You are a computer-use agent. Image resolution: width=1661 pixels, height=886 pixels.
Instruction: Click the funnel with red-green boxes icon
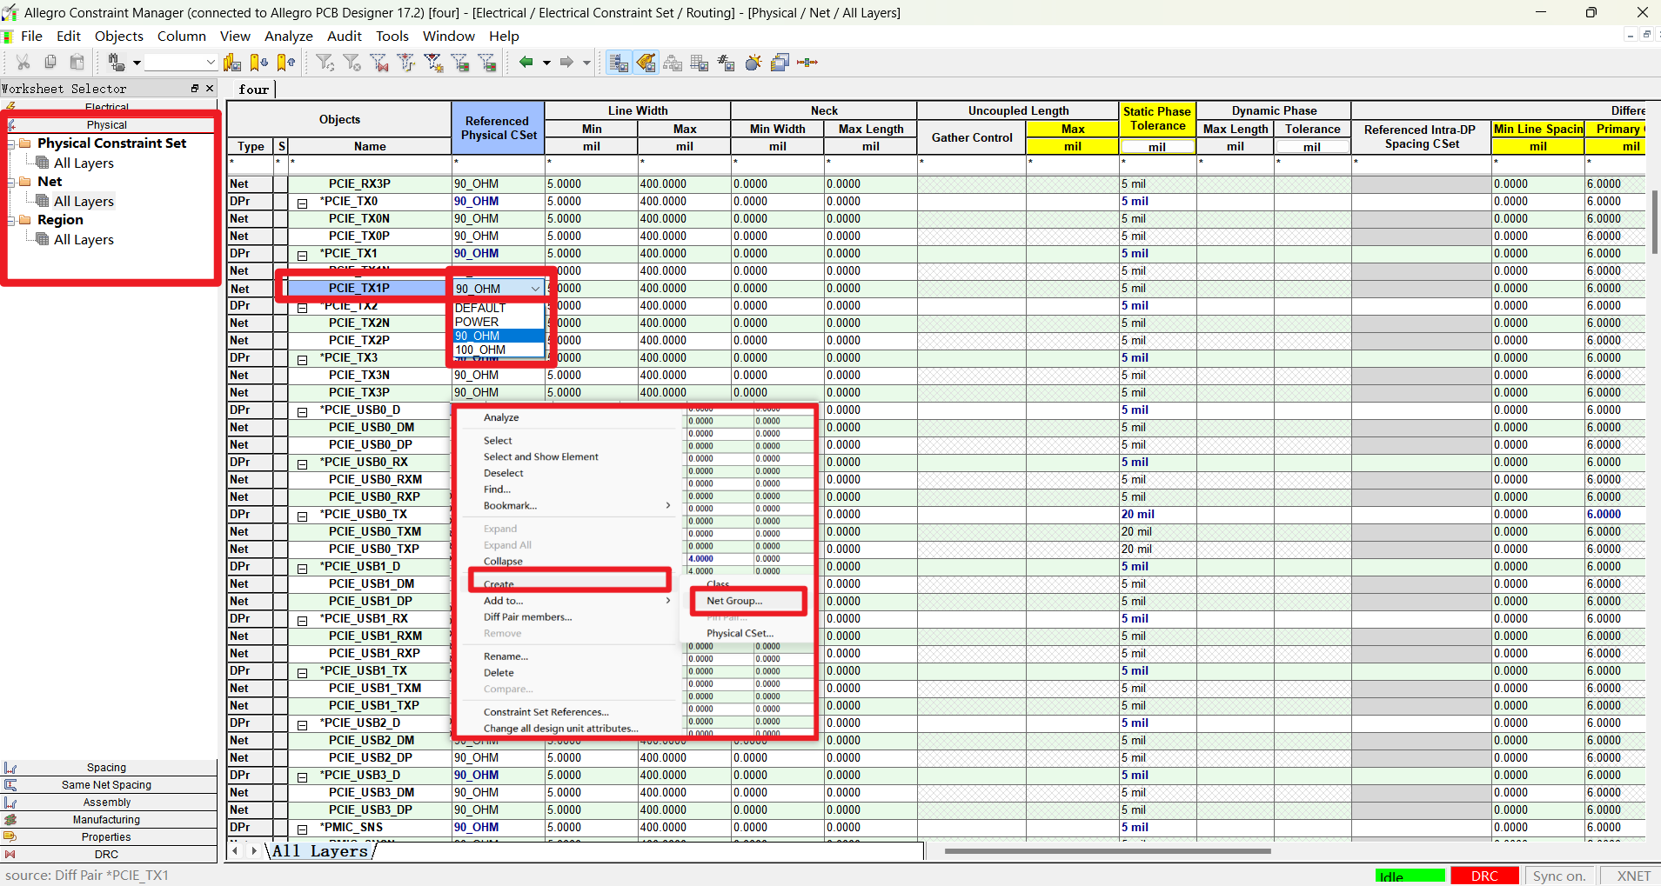[460, 62]
